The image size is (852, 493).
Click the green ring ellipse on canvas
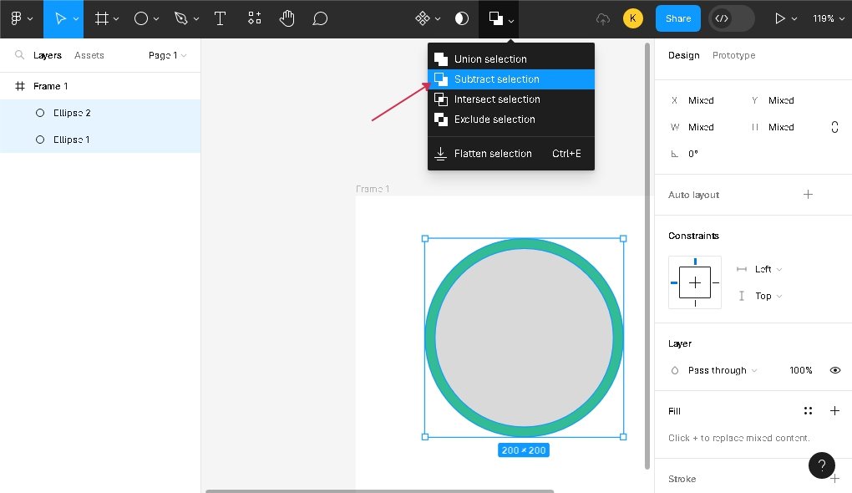click(x=430, y=338)
